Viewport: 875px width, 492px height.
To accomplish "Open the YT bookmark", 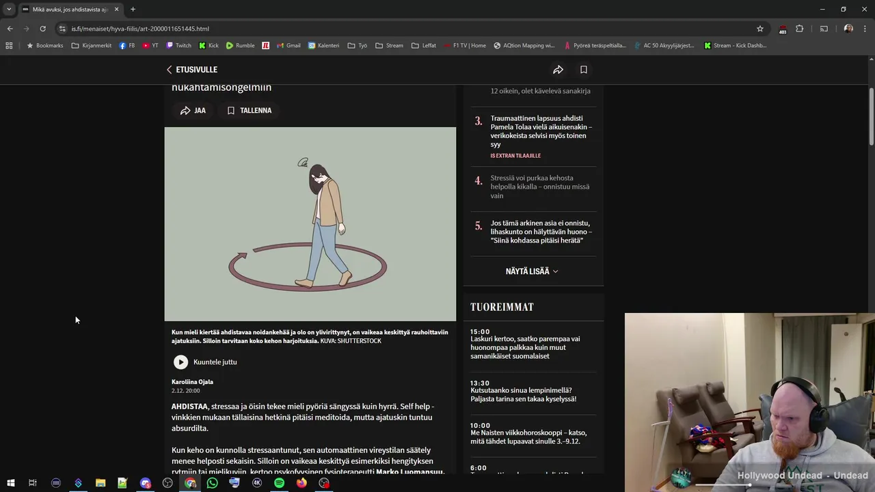I will point(150,46).
